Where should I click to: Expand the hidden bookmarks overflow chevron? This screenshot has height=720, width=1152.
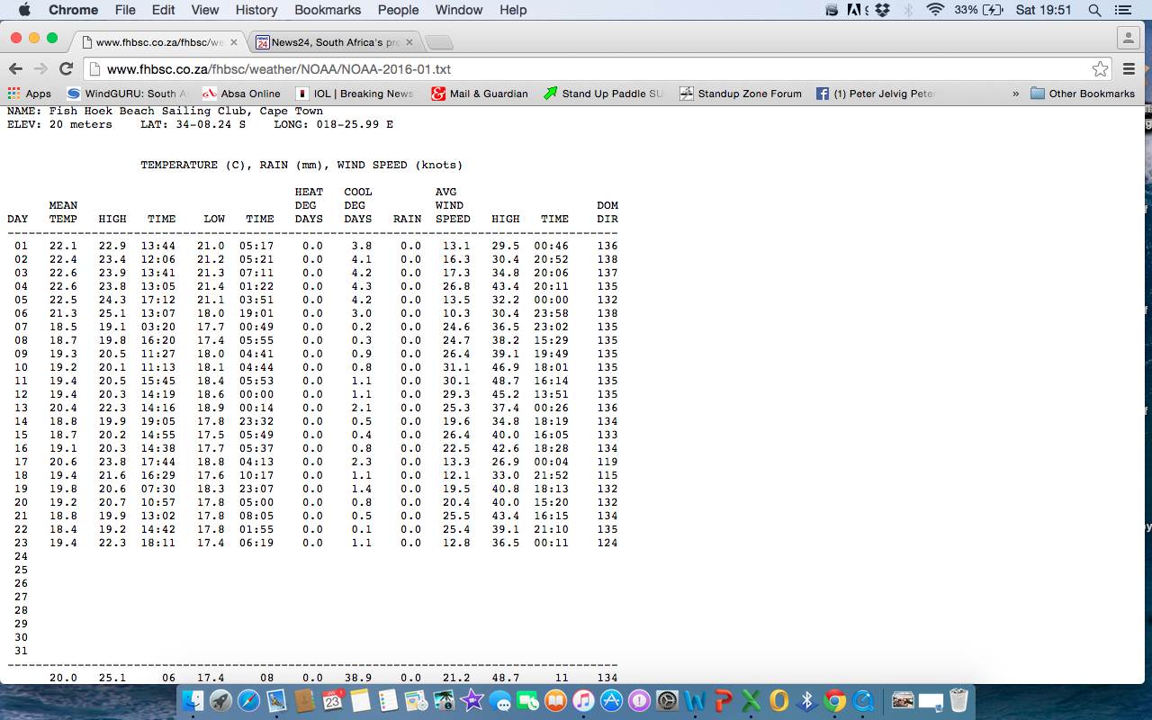pyautogui.click(x=1015, y=94)
